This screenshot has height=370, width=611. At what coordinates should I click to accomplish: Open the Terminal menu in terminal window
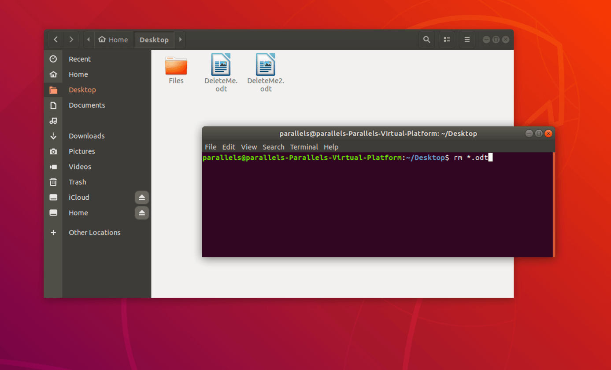(x=304, y=147)
